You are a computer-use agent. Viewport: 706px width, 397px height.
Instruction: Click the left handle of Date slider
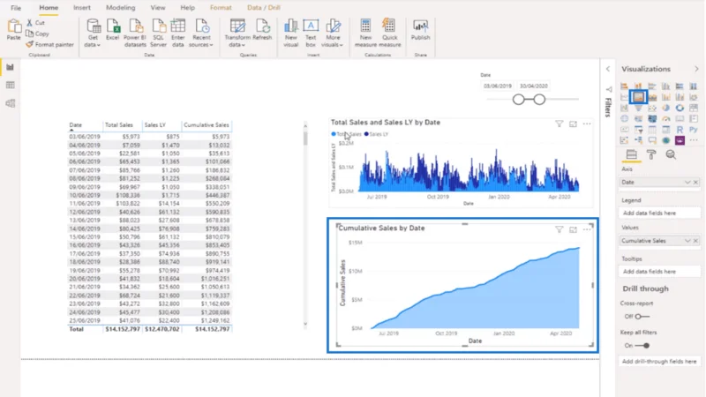click(518, 100)
